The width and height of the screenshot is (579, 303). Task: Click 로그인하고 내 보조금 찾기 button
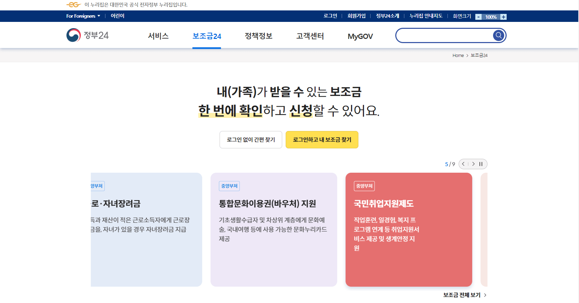[x=322, y=140]
